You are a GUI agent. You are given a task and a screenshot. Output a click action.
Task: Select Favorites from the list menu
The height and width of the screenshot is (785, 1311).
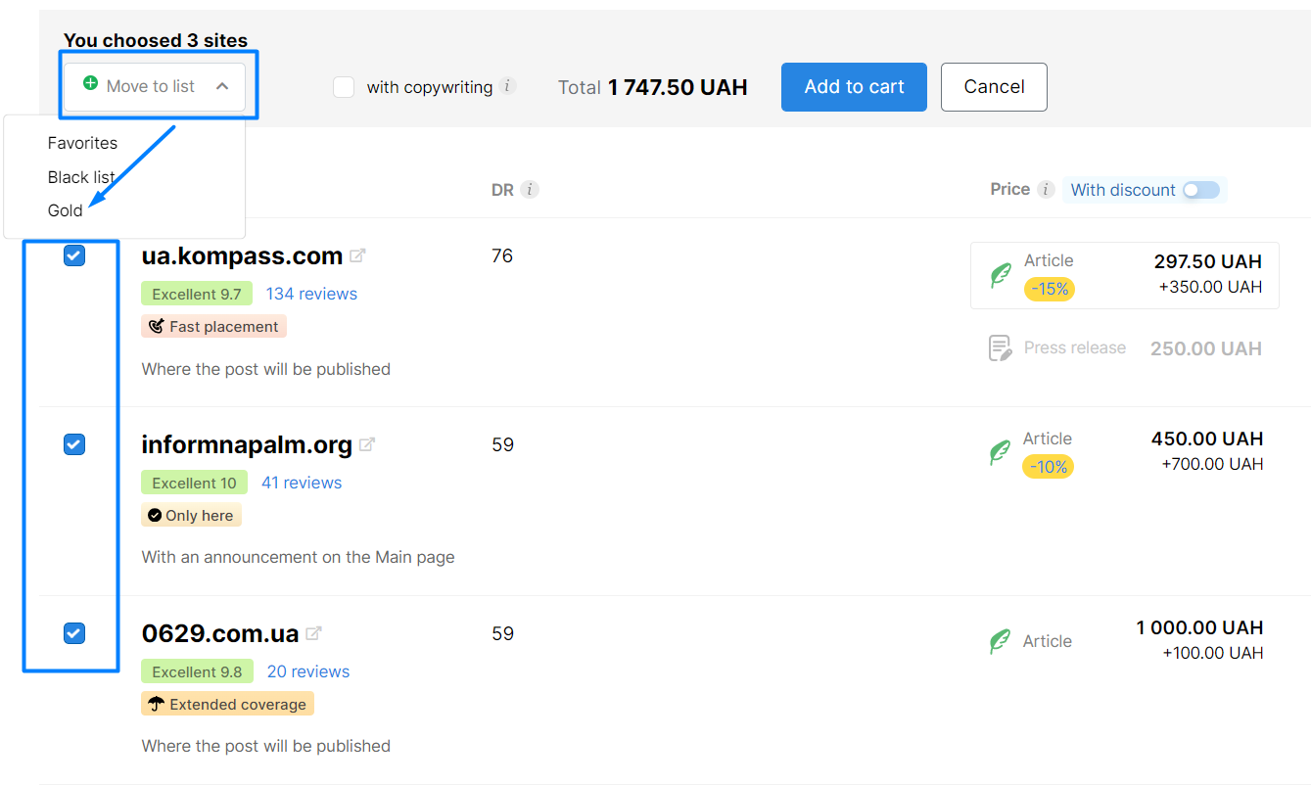tap(82, 143)
